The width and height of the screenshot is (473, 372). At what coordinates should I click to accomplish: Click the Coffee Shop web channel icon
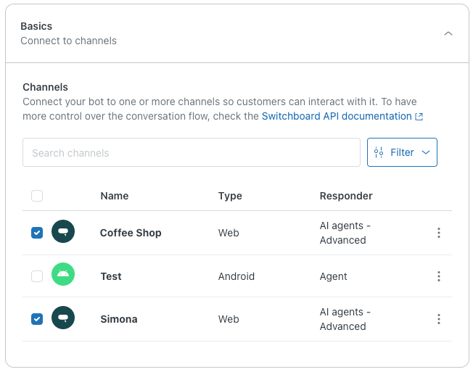tap(63, 233)
